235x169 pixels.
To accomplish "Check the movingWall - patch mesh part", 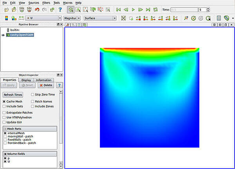I will click(5, 136).
